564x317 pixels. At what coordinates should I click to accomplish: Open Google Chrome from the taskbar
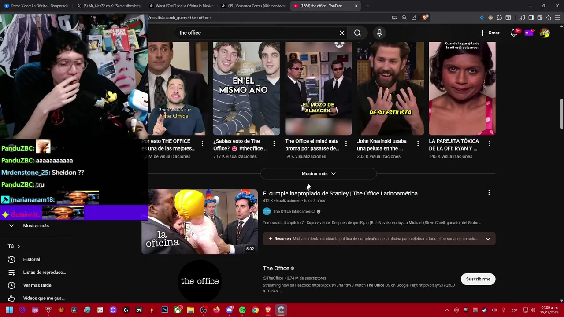tap(255, 310)
